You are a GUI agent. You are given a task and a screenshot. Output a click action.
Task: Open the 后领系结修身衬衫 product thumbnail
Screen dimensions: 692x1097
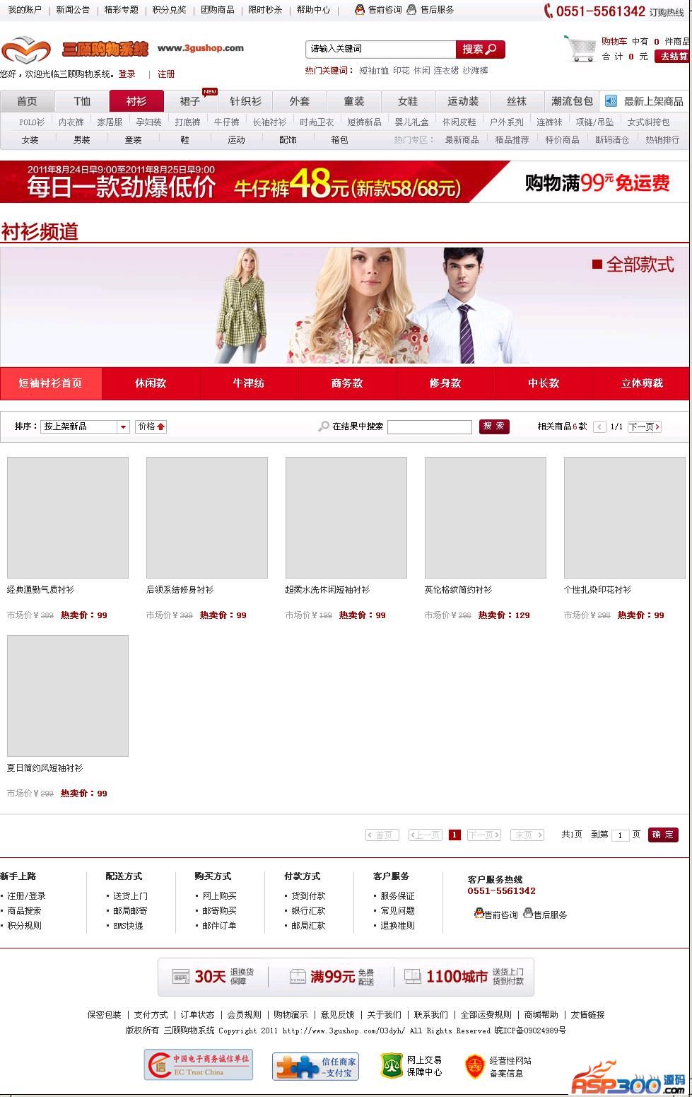coord(207,518)
